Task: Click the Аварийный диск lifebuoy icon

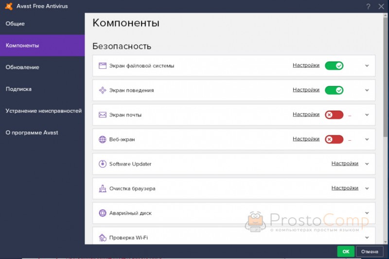Action: [x=103, y=213]
